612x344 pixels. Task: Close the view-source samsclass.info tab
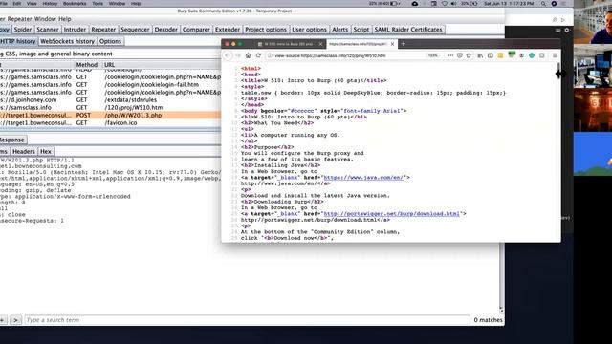pos(392,44)
